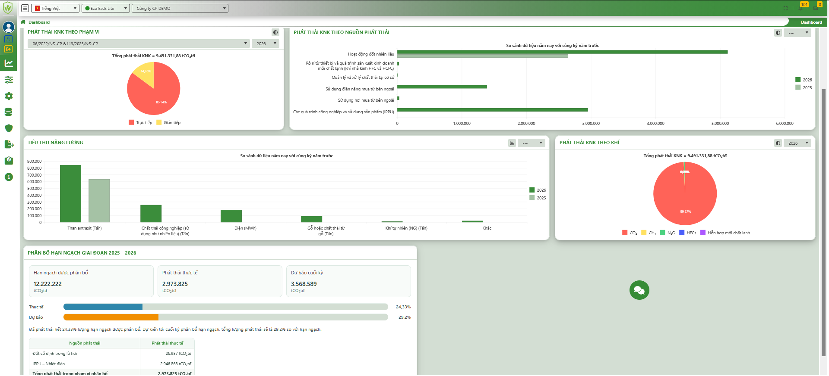Expand the Công ty CP DEMO company selector
The width and height of the screenshot is (829, 376).
179,8
